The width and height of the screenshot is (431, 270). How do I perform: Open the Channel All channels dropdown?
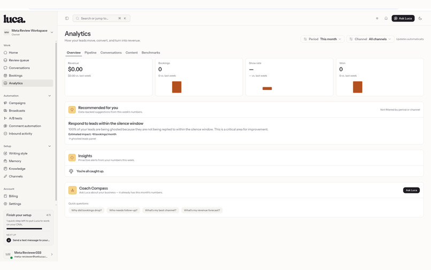point(370,39)
